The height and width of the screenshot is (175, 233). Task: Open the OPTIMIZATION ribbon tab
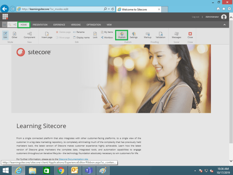[93, 25]
